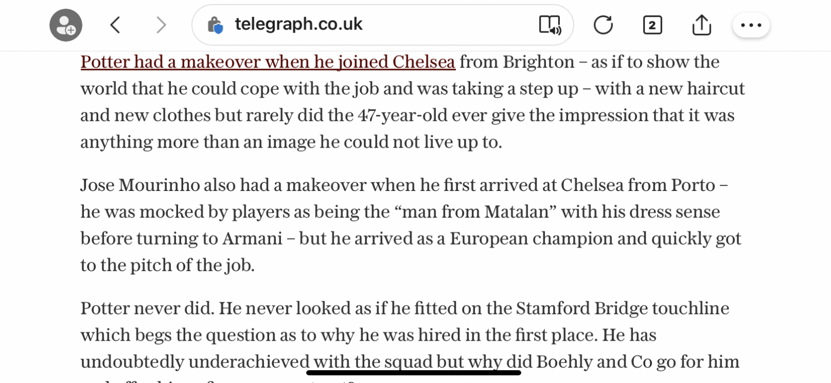Screen dimensions: 831x383
Task: Show the tab switcher with 2 tabs
Action: [x=652, y=25]
